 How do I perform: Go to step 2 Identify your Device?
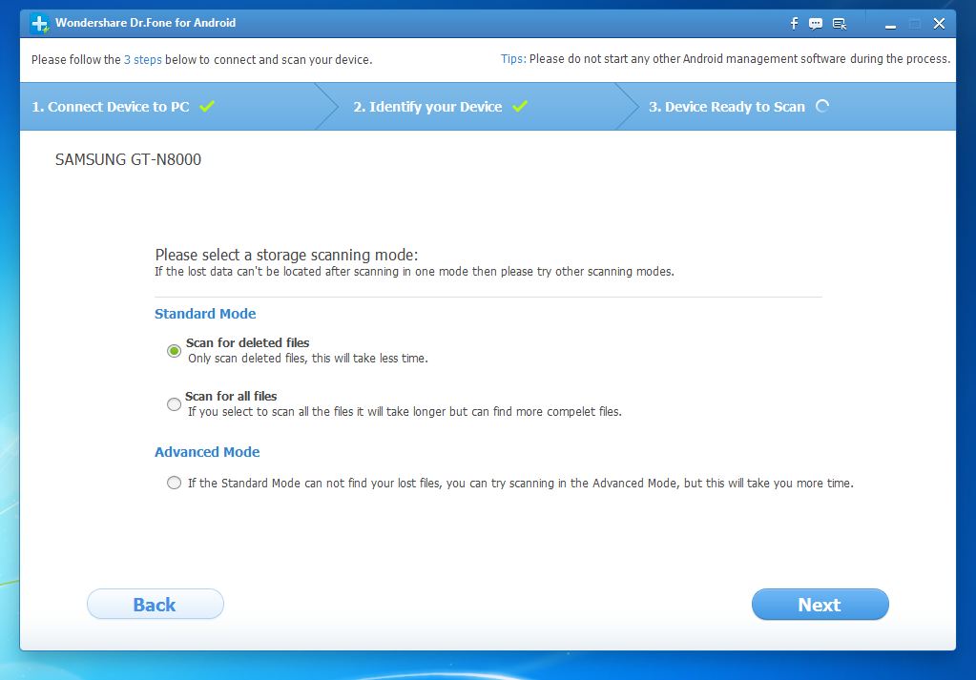427,107
